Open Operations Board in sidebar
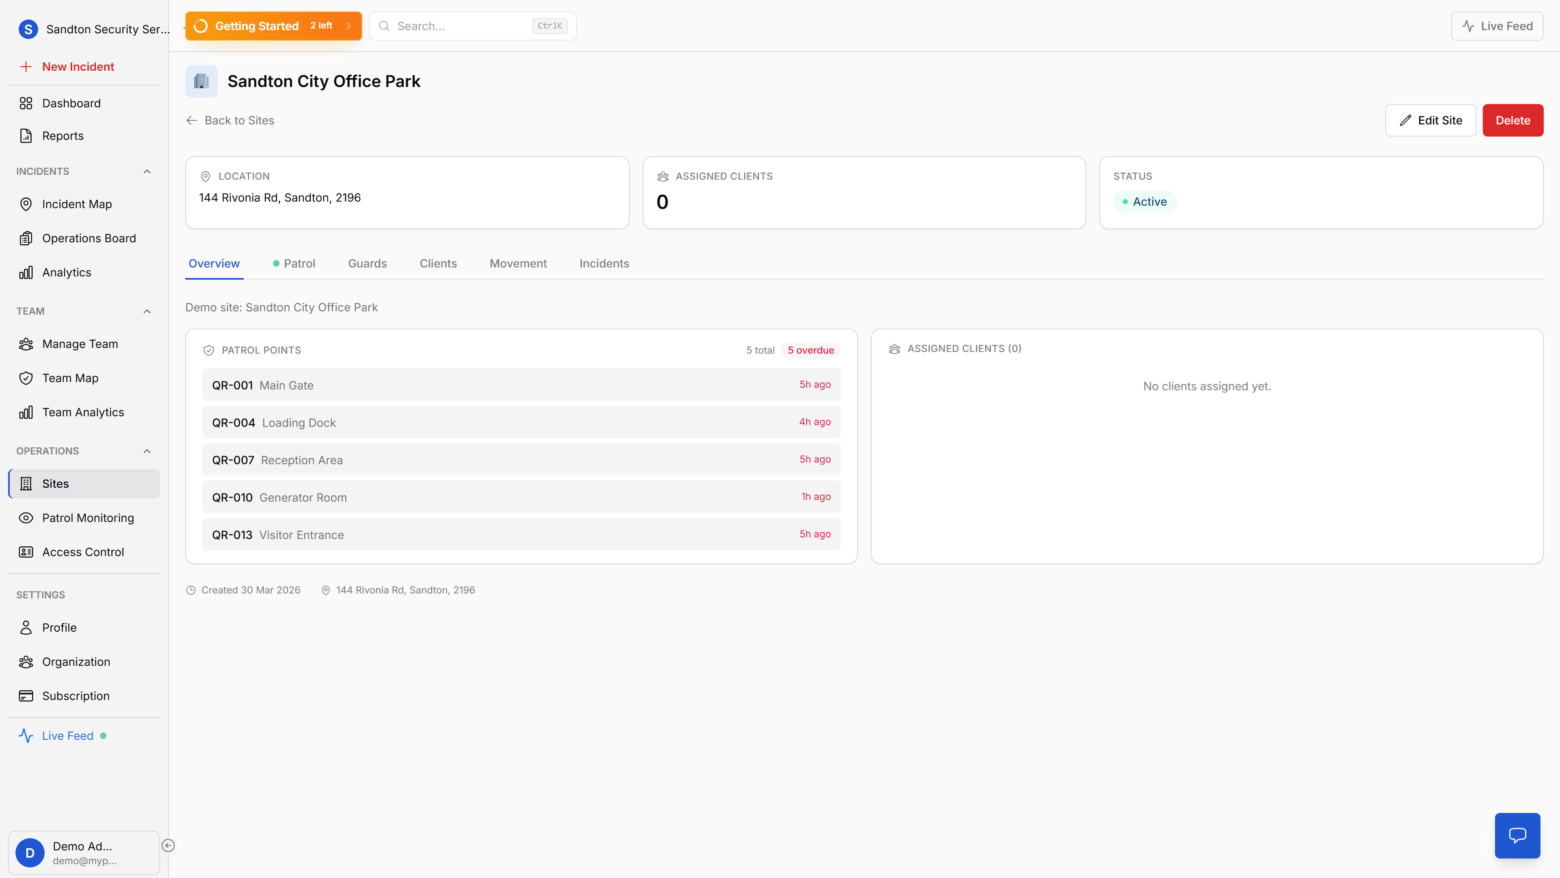The height and width of the screenshot is (878, 1560). click(89, 238)
